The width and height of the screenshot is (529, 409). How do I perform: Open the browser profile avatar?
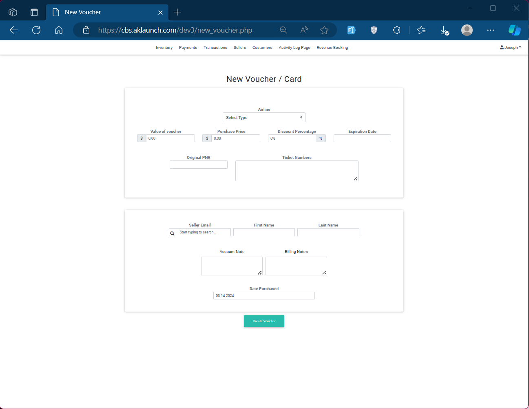pyautogui.click(x=467, y=30)
